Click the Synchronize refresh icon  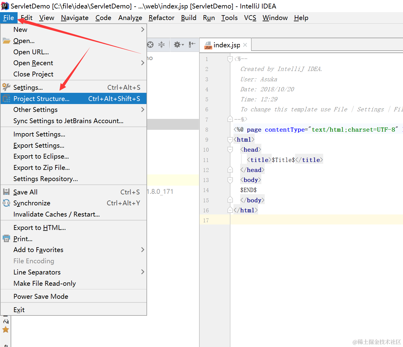pos(6,203)
